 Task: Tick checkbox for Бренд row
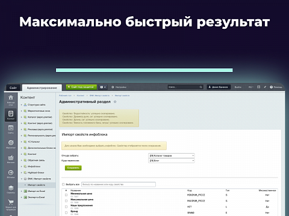click(x=66, y=212)
